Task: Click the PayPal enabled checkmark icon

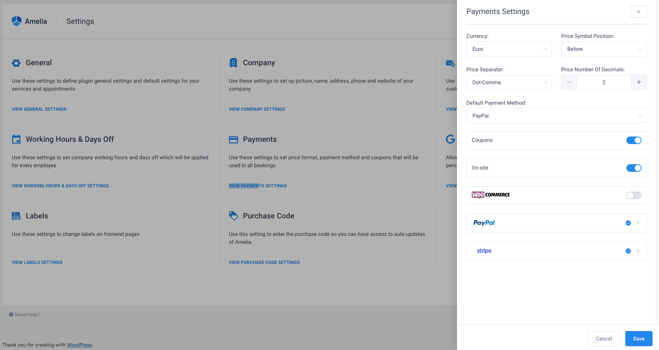Action: coord(628,223)
